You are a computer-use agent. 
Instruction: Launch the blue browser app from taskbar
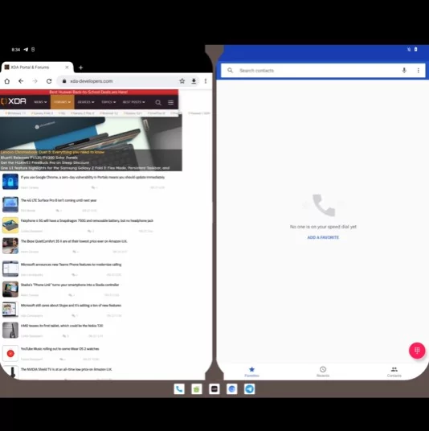tap(232, 389)
